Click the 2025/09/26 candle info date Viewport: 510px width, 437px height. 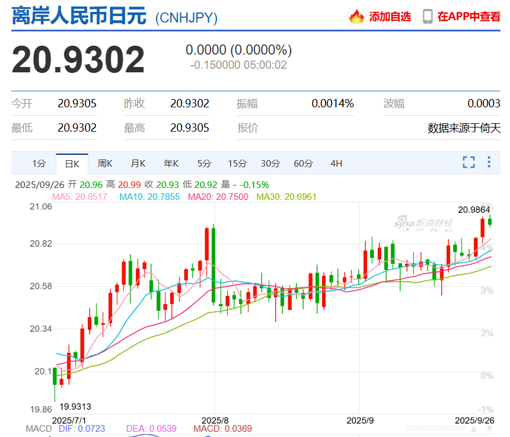coord(40,184)
